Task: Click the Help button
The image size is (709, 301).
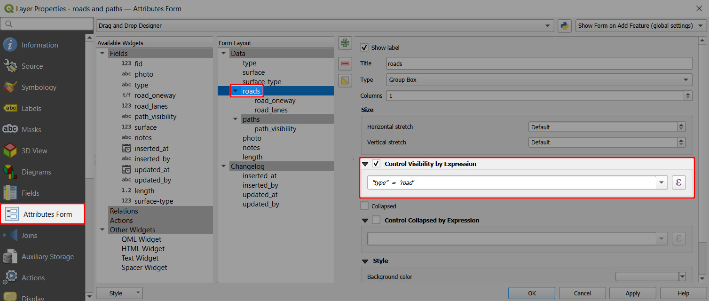Action: (683, 293)
